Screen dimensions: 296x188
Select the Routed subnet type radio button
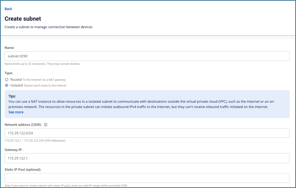pos(7,80)
